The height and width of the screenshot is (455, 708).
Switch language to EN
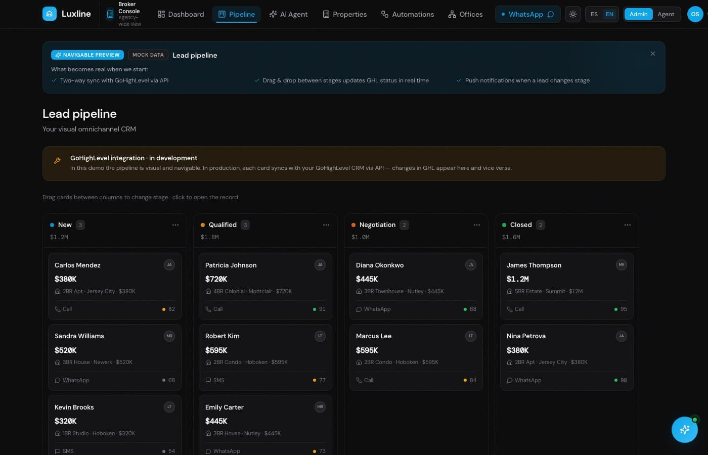pos(609,14)
